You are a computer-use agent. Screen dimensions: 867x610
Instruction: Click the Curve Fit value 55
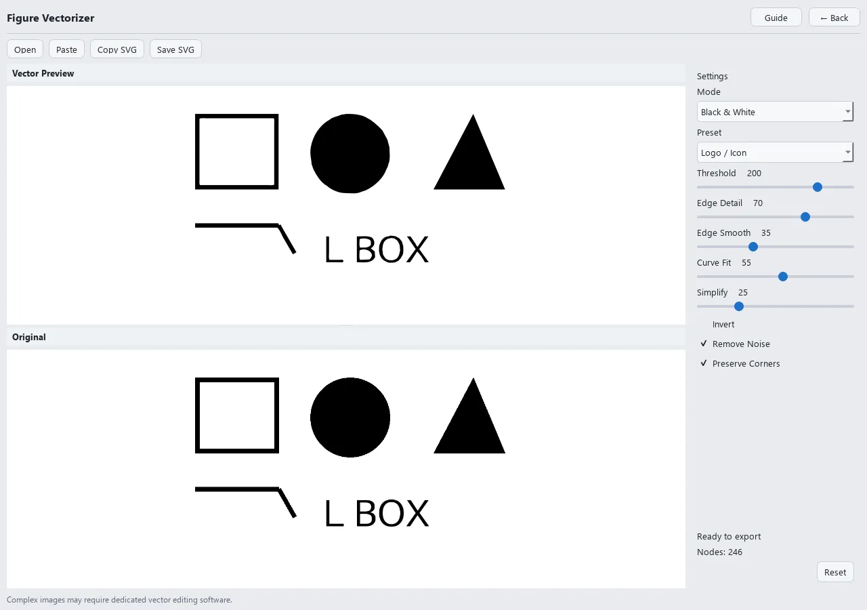point(746,263)
